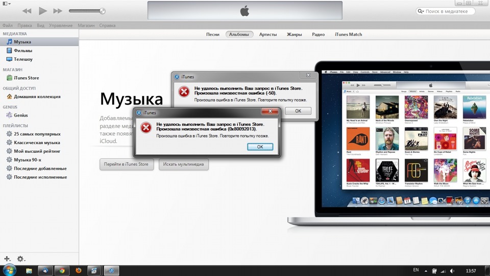Open the iTunes Match tab
490x276 pixels.
point(349,34)
